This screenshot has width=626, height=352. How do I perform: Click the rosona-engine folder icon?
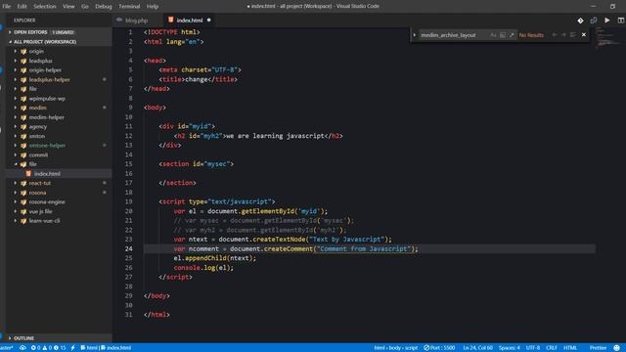[x=23, y=202]
